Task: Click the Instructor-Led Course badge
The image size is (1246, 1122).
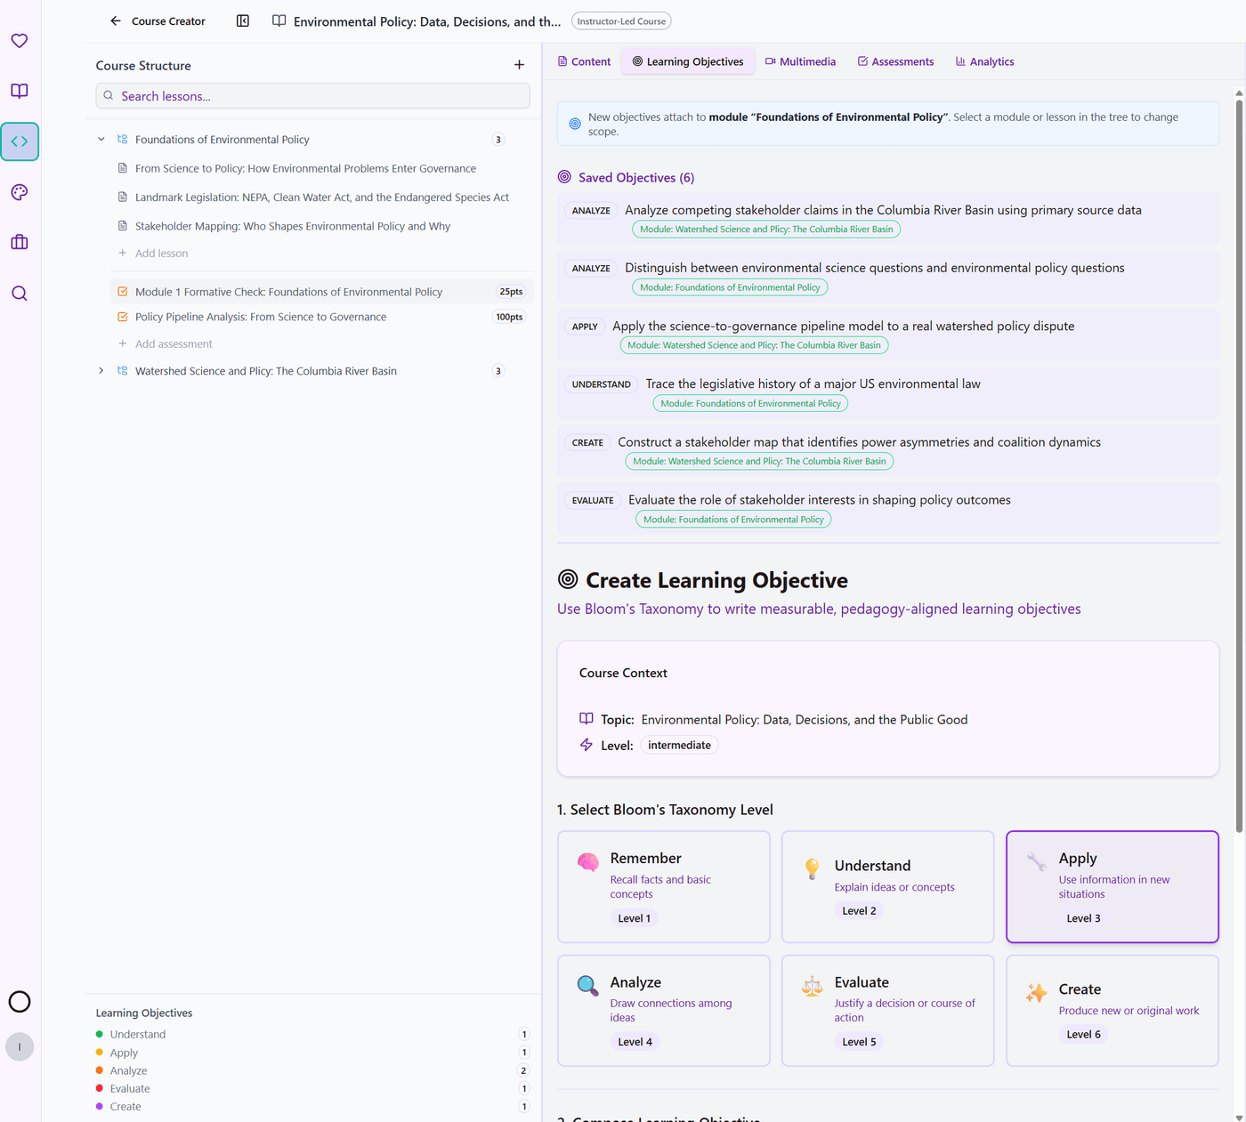Action: (x=621, y=20)
